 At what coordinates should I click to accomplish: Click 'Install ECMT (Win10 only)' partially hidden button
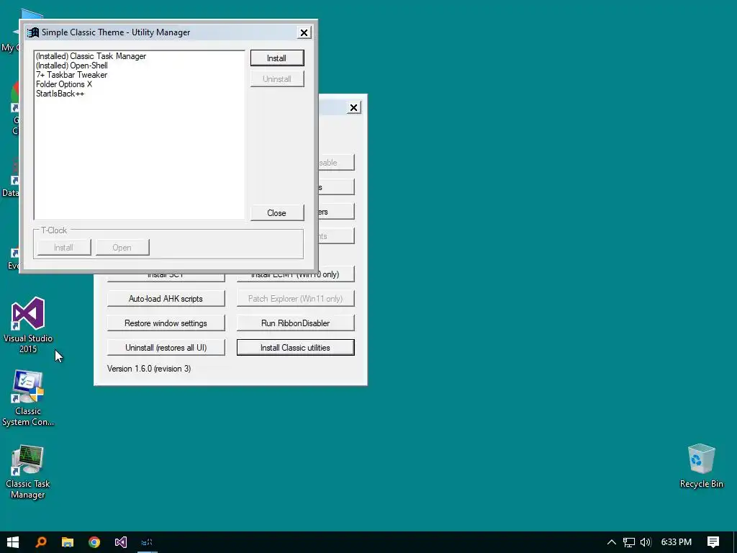tap(296, 275)
